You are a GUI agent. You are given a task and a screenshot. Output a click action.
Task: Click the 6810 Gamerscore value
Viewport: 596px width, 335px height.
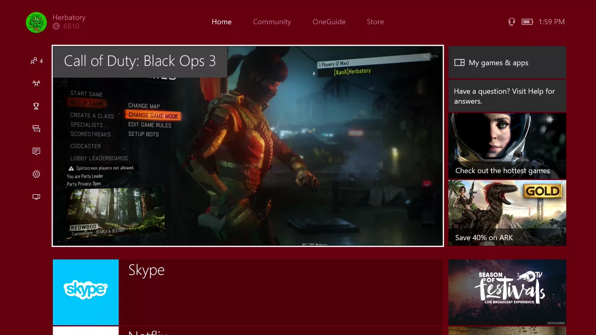[71, 27]
